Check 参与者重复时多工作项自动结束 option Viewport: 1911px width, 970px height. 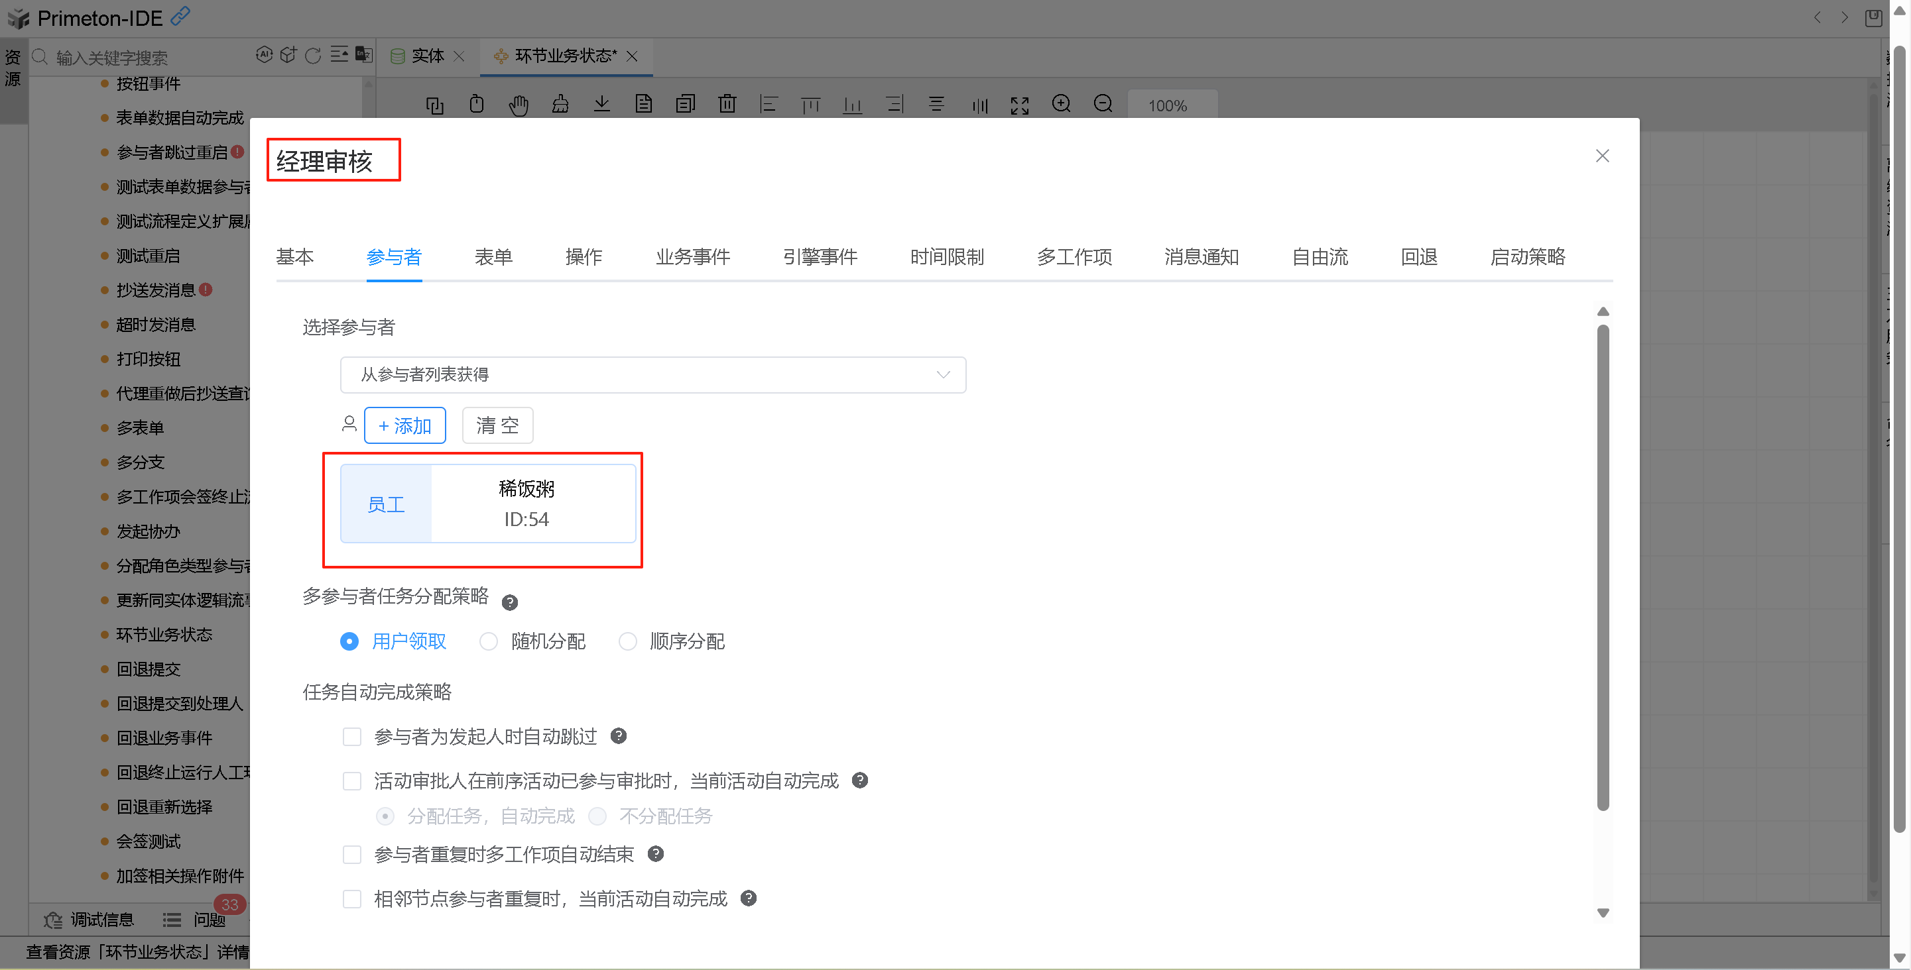tap(351, 855)
